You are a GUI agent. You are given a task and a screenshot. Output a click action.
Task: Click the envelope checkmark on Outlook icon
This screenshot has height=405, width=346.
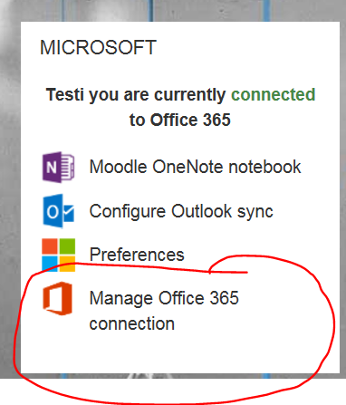[x=69, y=213]
